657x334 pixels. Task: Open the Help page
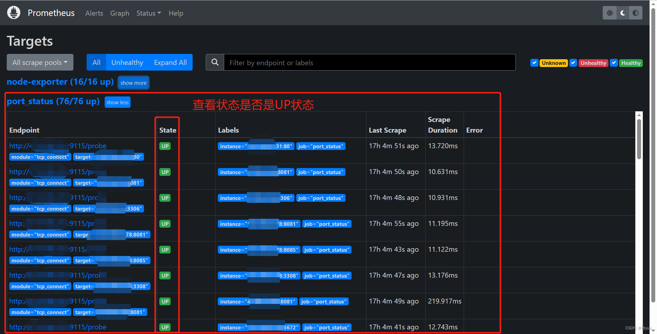point(176,13)
